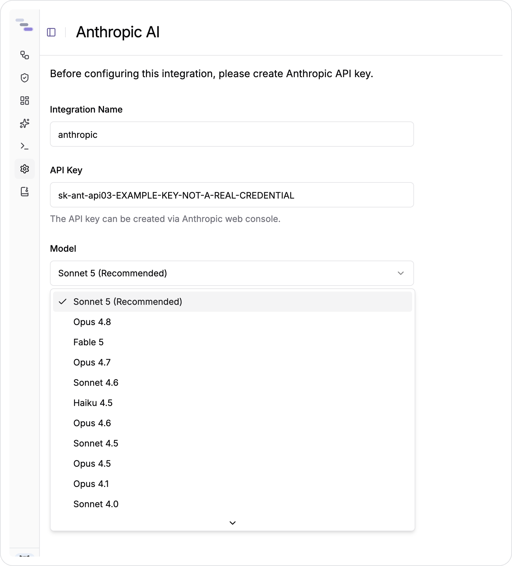
Task: Open the dashboard grid icon
Action: click(25, 101)
